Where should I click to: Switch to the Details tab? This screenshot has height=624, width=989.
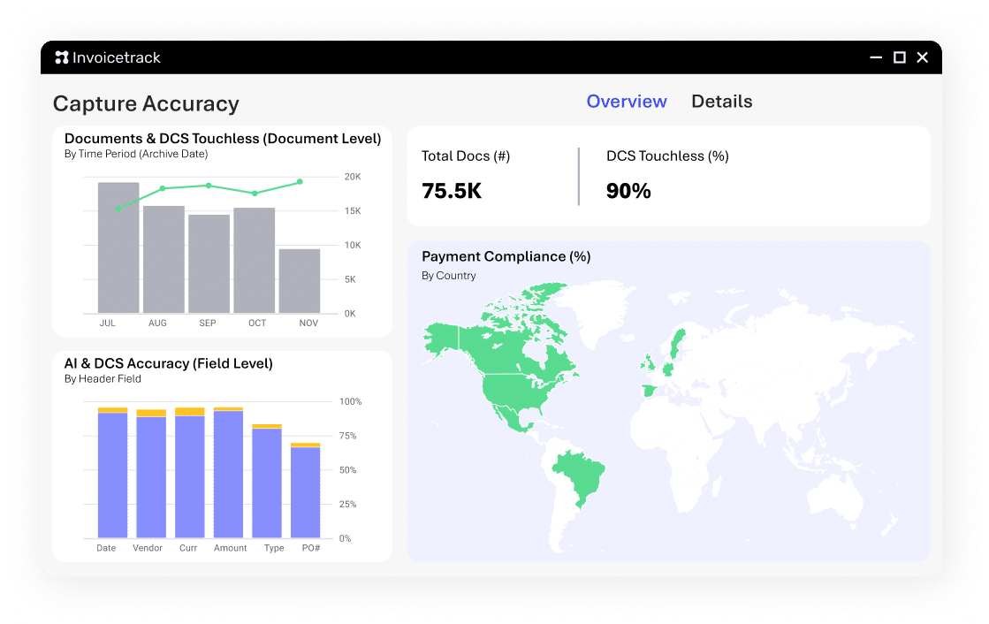(x=721, y=101)
